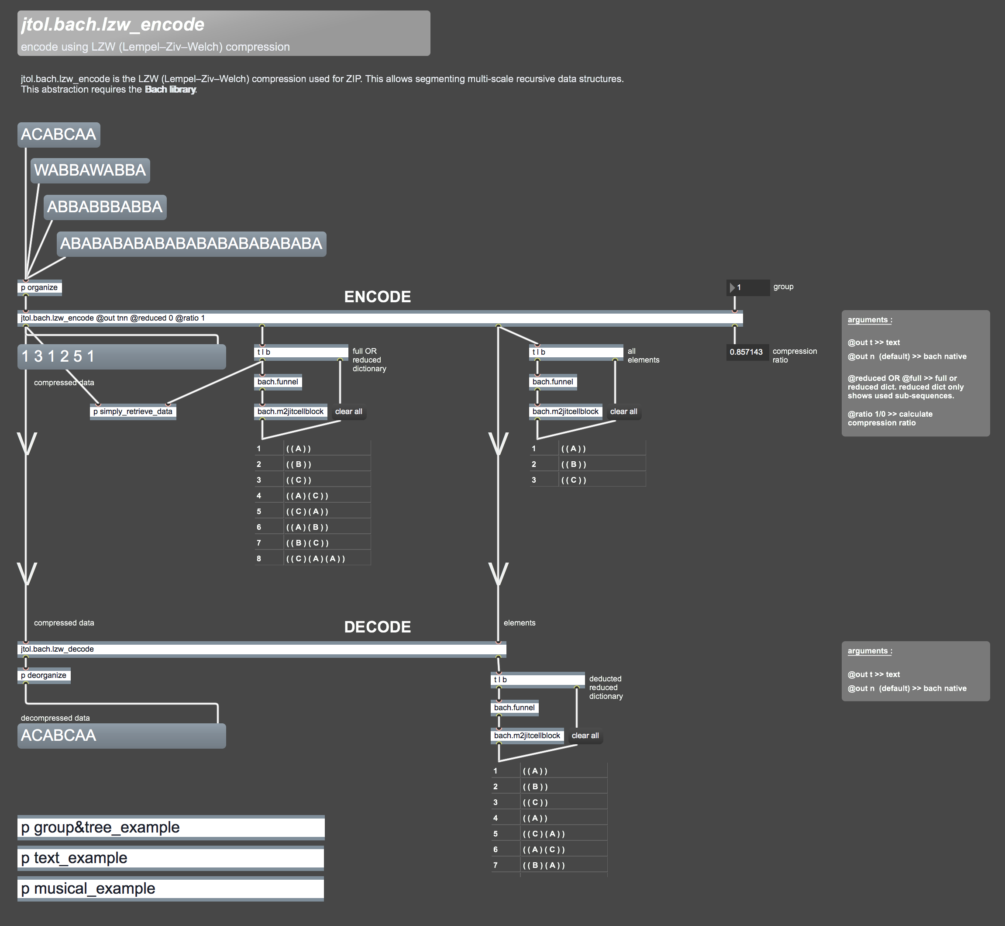
Task: Click the group number box triangle
Action: (732, 287)
